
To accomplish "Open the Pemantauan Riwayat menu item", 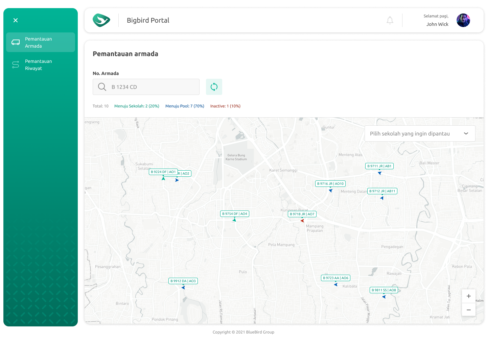I will tap(41, 65).
